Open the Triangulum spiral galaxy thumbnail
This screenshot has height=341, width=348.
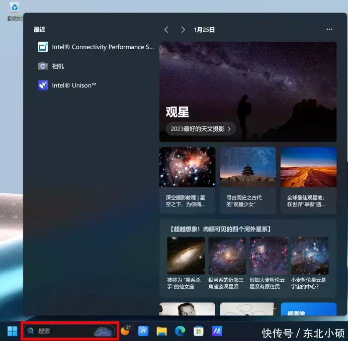tap(227, 256)
